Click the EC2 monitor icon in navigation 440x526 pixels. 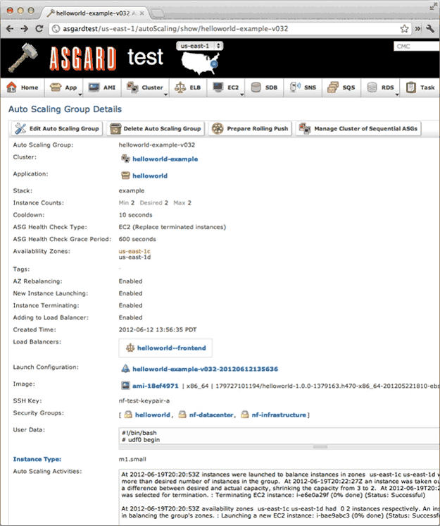[x=218, y=87]
